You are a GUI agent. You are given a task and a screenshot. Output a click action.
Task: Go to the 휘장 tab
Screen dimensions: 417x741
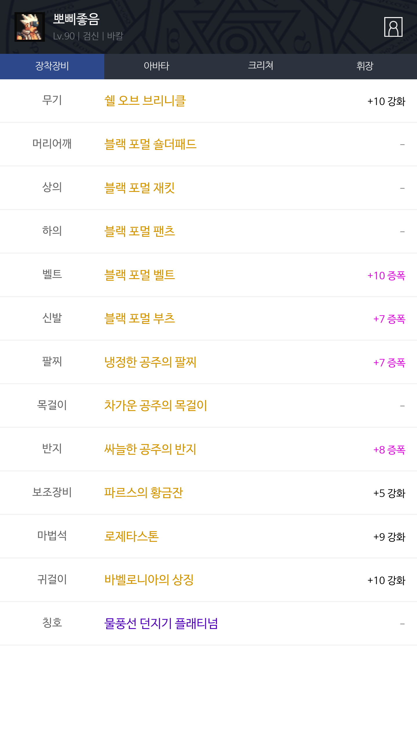[x=365, y=66]
